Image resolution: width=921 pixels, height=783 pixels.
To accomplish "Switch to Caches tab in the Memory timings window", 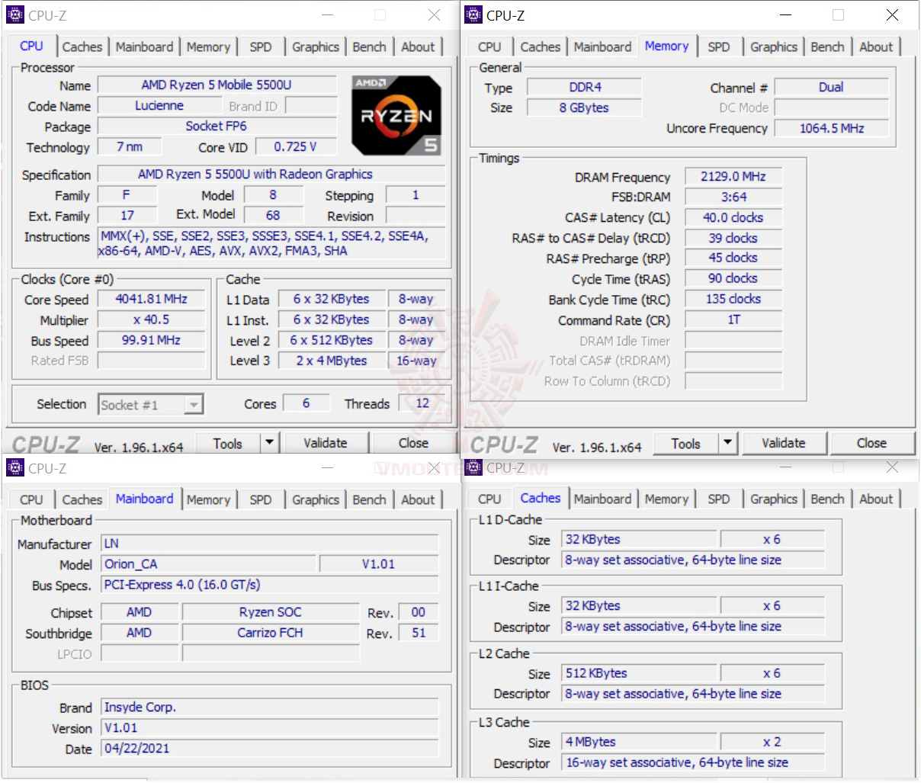I will pyautogui.click(x=541, y=47).
